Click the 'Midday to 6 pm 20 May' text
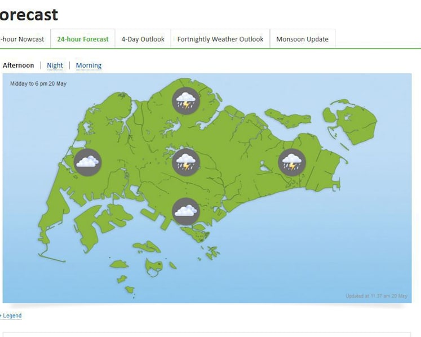The width and height of the screenshot is (421, 337). click(38, 83)
